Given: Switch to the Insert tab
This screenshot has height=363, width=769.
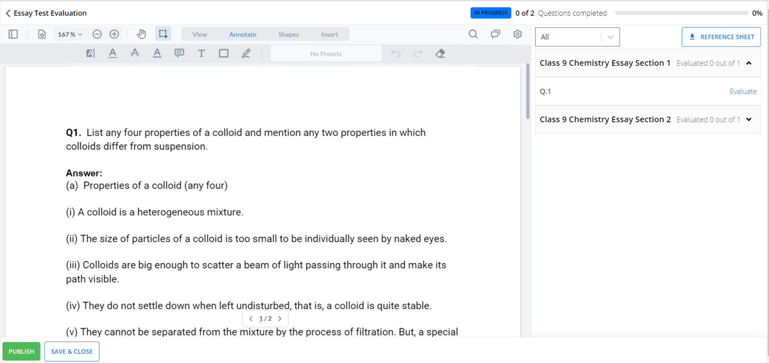Looking at the screenshot, I should (329, 34).
